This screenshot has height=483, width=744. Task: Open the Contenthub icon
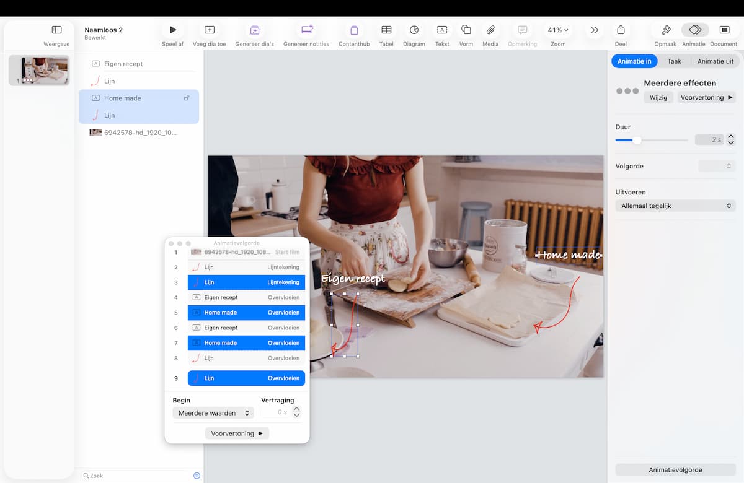pos(354,30)
